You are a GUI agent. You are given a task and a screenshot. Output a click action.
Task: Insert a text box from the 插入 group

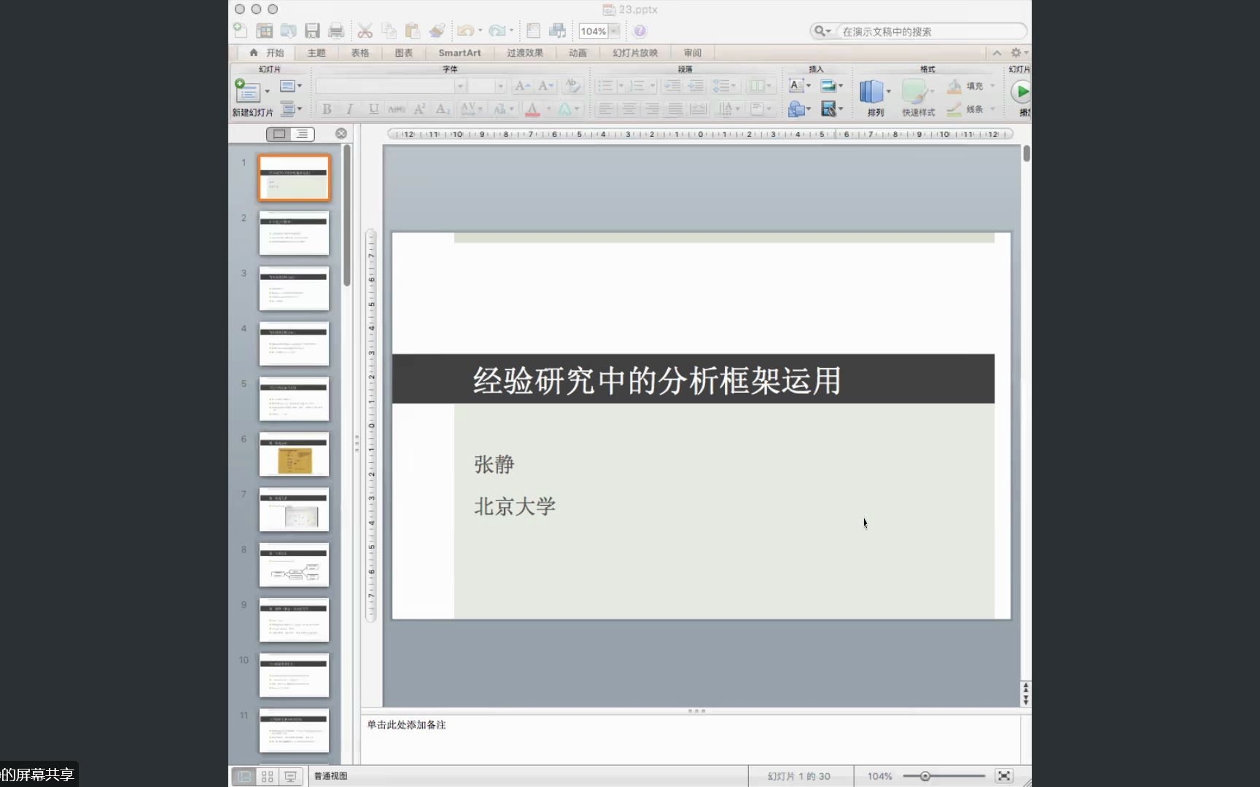point(796,86)
